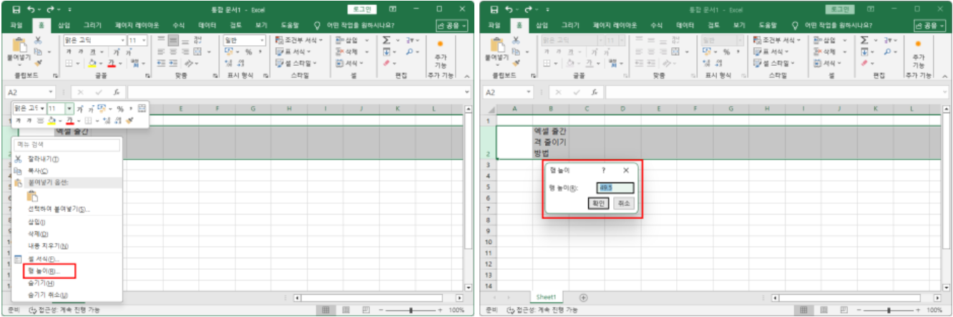Viewport: 953px width, 317px height.
Task: Expand the Name Box dropdown in left window
Action: (51, 92)
